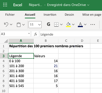Select the value cell 14
The height and width of the screenshot is (93, 102).
(46, 61)
